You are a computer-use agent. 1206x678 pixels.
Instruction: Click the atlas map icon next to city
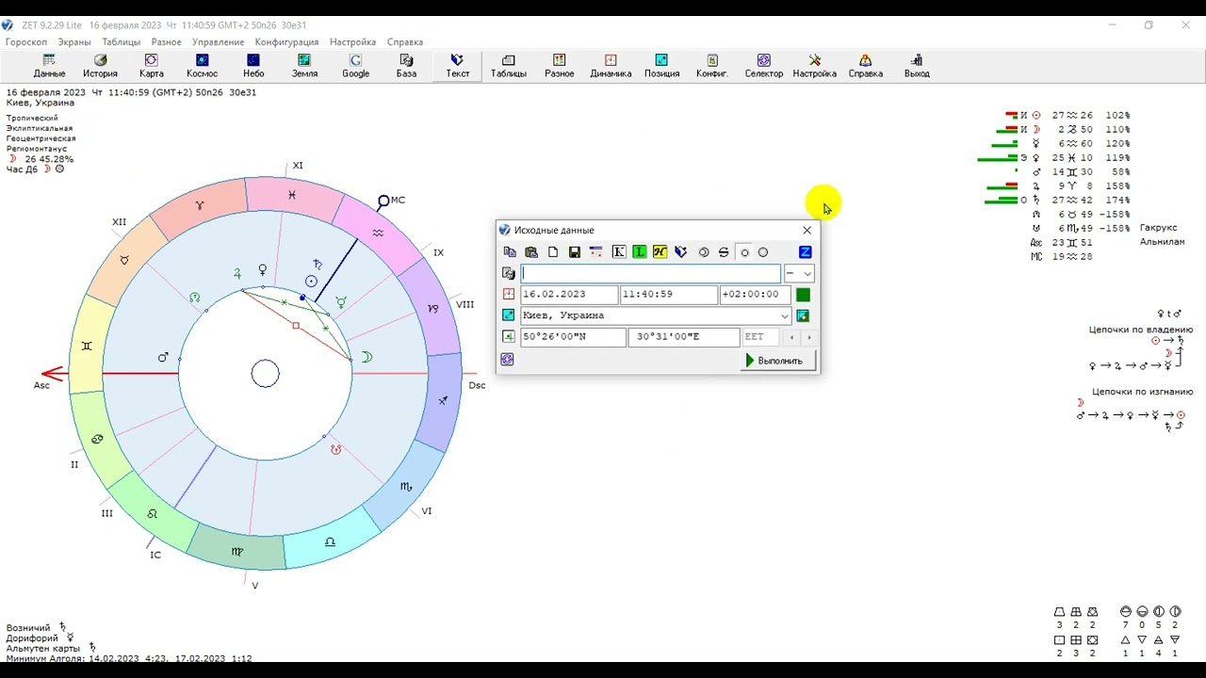pos(803,315)
